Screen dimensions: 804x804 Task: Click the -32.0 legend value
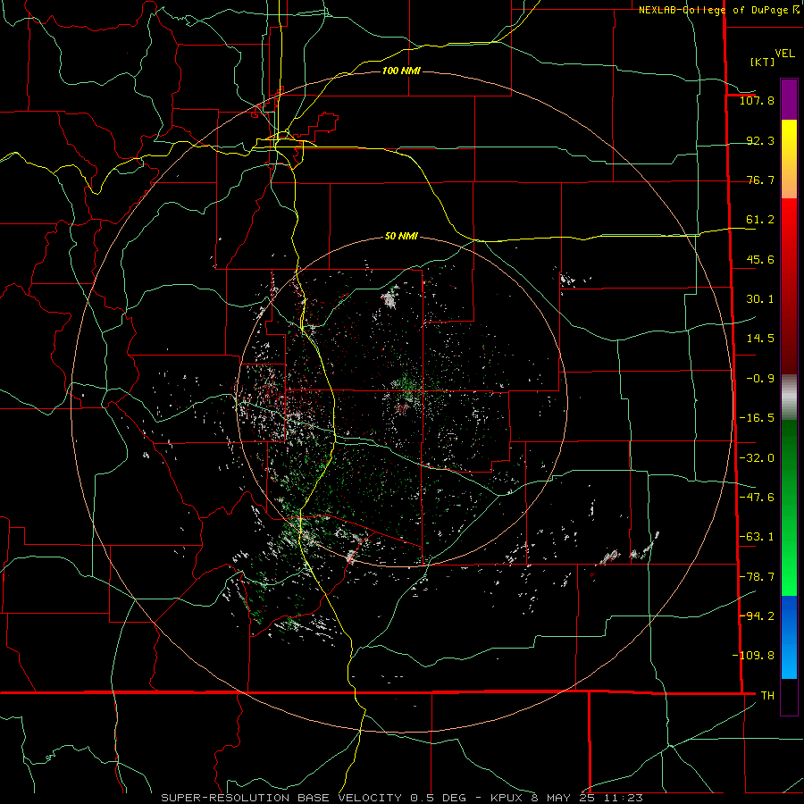coord(757,458)
